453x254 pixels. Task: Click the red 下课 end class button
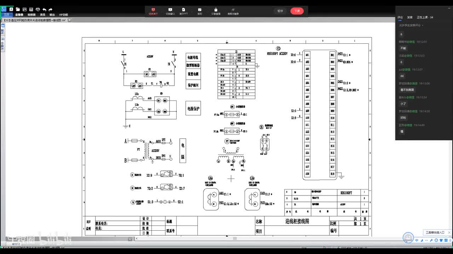297,11
